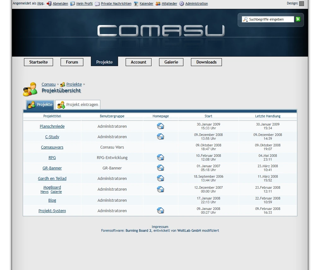
Task: Click the Administration gear icon
Action: [181, 3]
